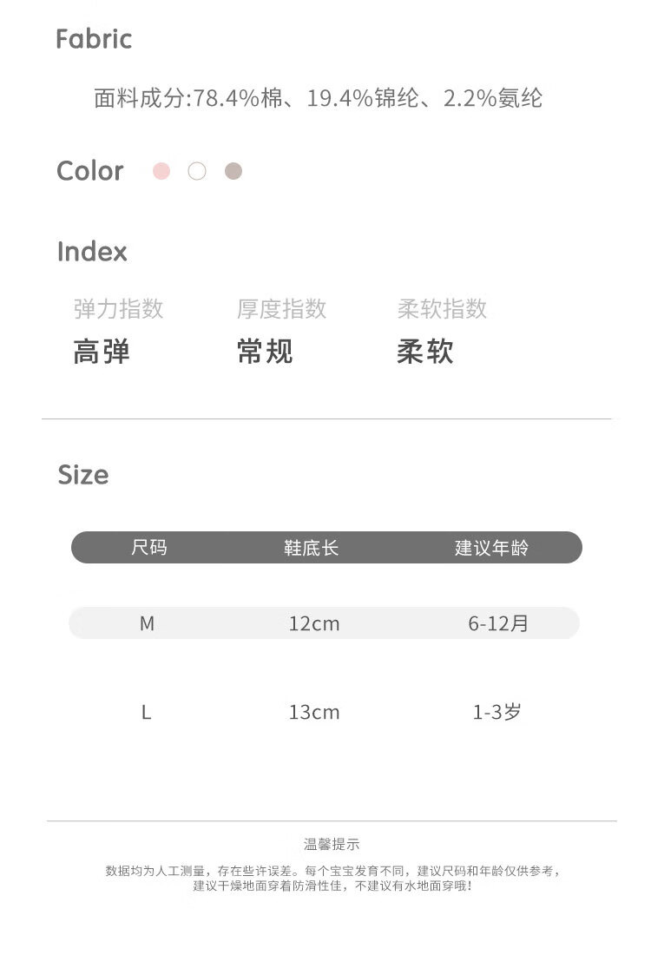Click the 常规 thickness value
Viewport: 651px width, 955px height.
point(265,352)
